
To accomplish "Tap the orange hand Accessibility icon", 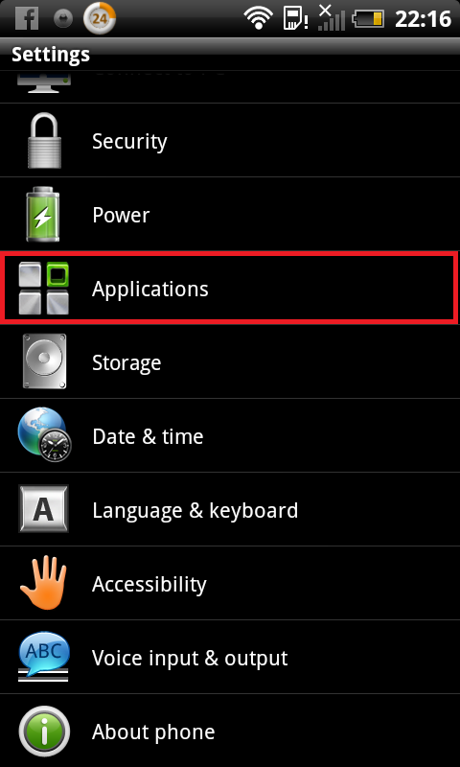I will click(43, 583).
